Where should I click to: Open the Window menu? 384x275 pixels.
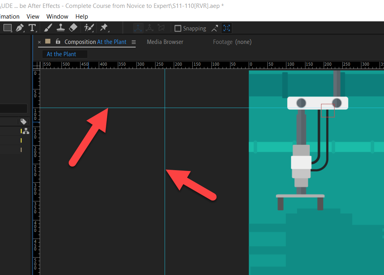(57, 16)
